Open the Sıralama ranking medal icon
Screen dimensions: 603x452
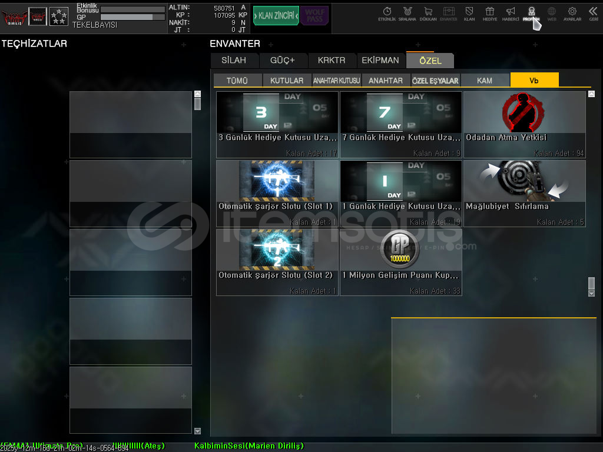[407, 13]
